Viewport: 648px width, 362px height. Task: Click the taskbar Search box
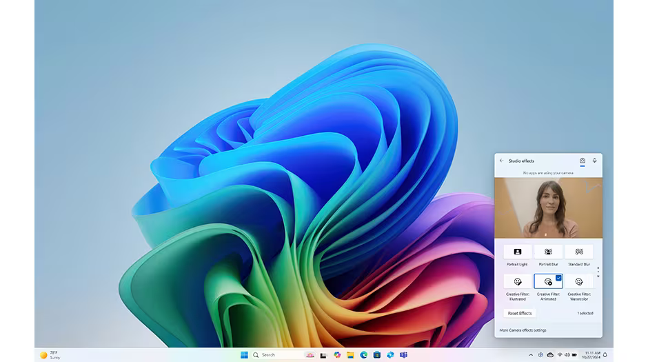277,354
